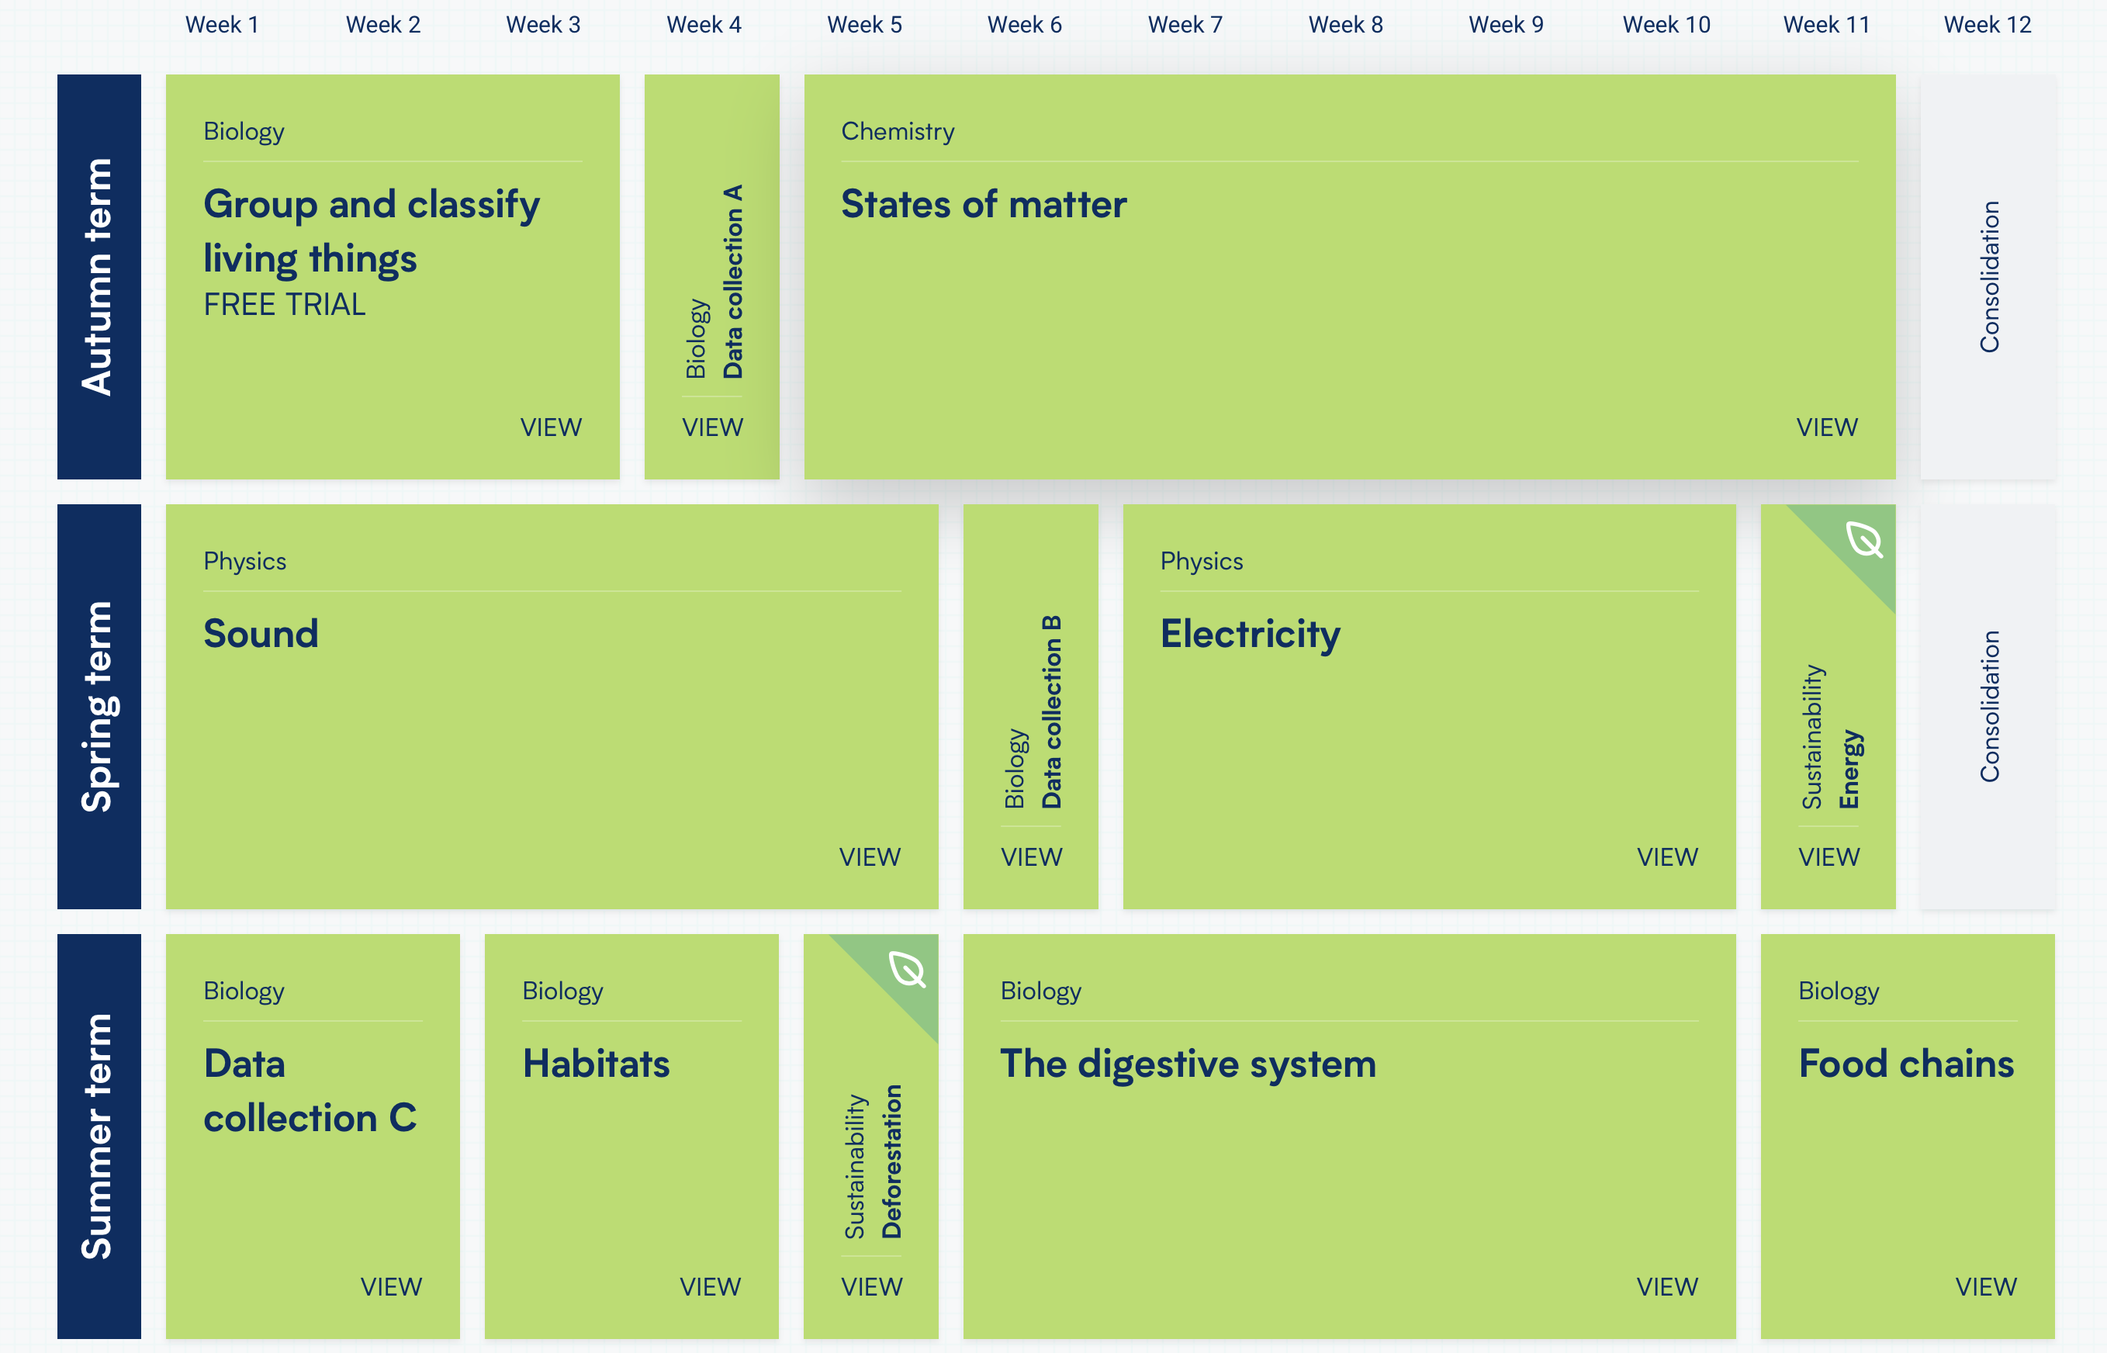
Task: Click the Week 5 column header
Action: click(864, 25)
